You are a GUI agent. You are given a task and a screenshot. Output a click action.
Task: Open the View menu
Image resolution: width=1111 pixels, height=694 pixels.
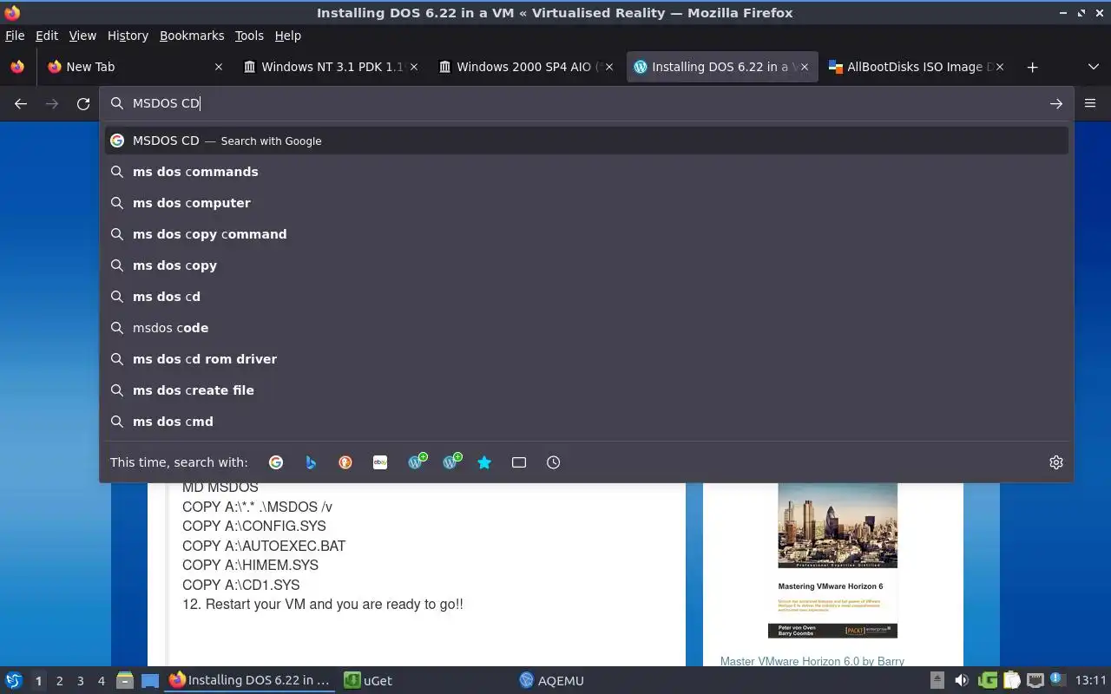[x=82, y=36]
